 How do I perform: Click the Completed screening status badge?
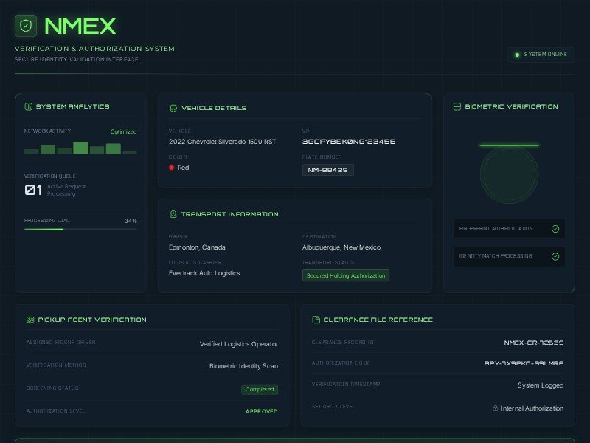click(260, 389)
